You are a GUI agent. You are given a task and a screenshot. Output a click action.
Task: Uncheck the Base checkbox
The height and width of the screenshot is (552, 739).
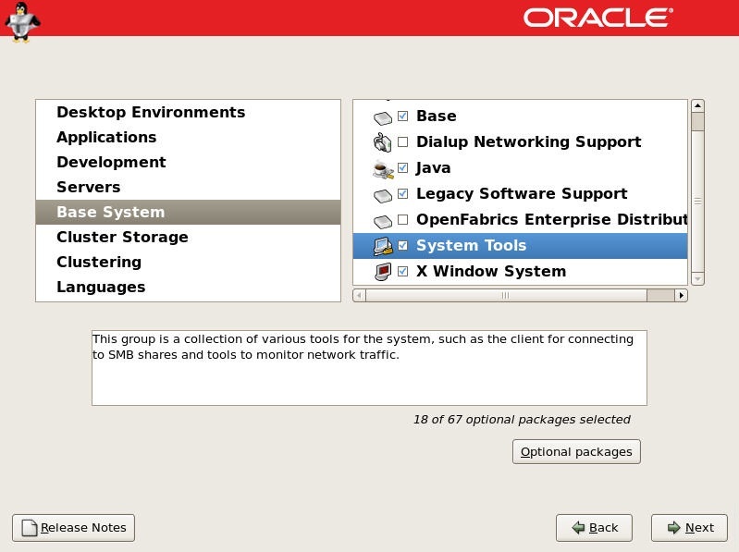pyautogui.click(x=402, y=116)
